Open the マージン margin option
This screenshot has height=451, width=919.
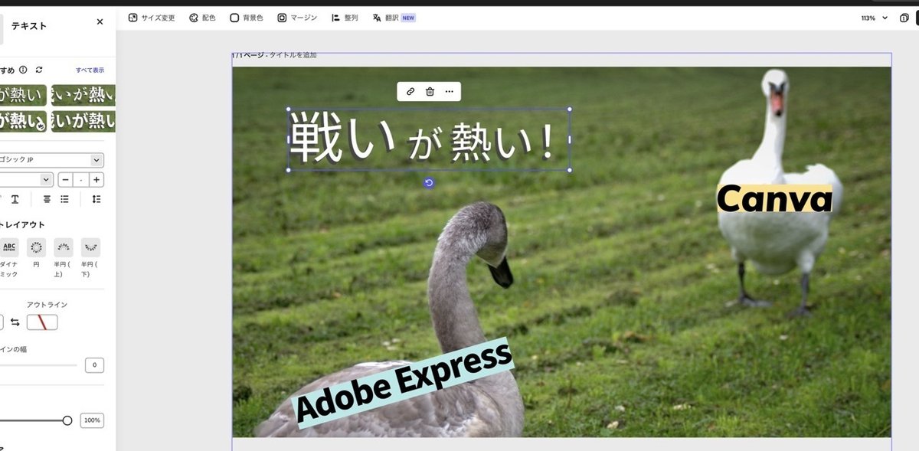(297, 18)
